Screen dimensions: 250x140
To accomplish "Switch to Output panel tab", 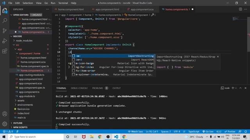I will pyautogui.click(x=116, y=88).
